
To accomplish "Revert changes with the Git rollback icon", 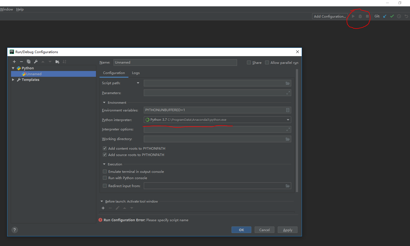I will (x=406, y=16).
